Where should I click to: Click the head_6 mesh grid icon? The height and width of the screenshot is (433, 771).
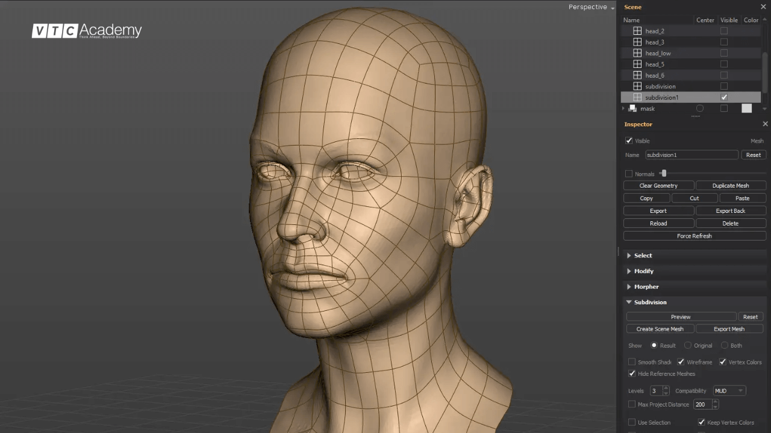[637, 75]
